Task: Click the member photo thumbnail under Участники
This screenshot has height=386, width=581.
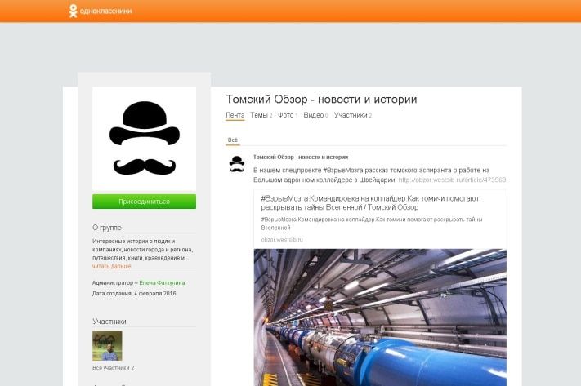Action: pyautogui.click(x=107, y=346)
